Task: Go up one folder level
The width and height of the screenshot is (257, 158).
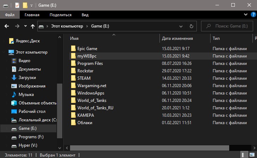Action: point(33,26)
